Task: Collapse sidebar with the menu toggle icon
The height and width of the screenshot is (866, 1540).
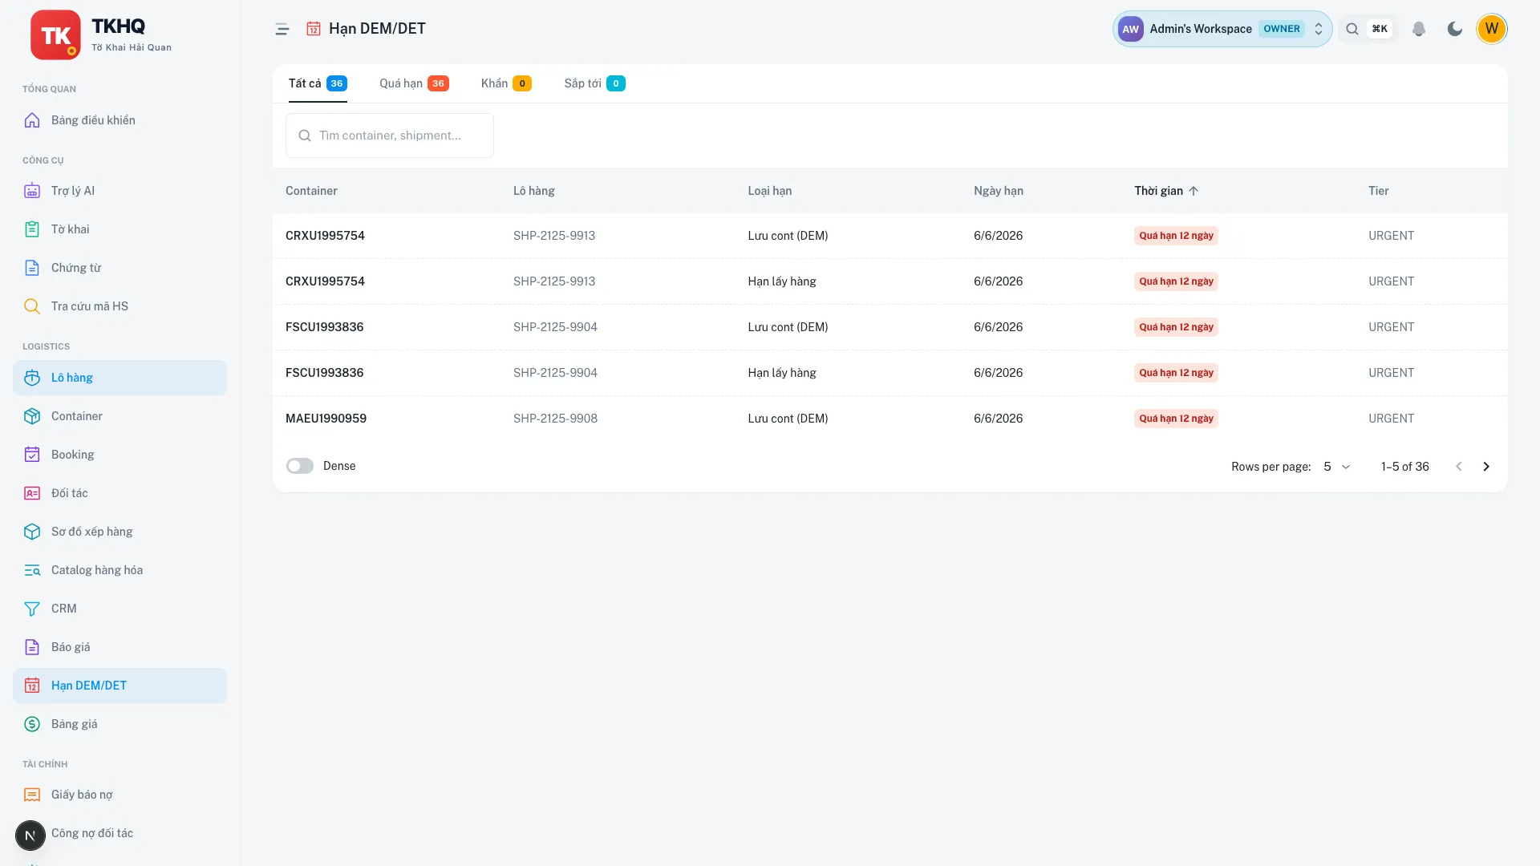Action: point(282,29)
